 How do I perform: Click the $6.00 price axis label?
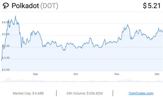(6, 22)
